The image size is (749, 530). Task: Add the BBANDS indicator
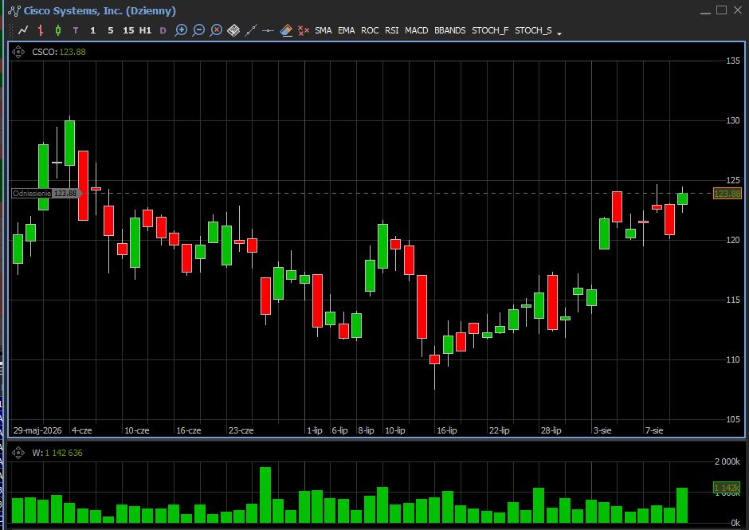[450, 30]
